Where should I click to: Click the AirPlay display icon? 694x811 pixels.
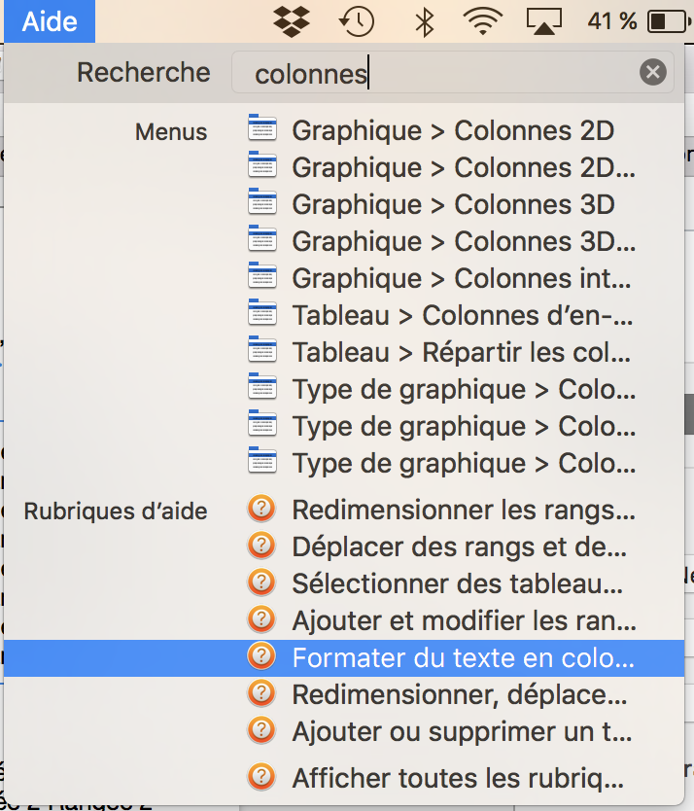click(x=544, y=20)
